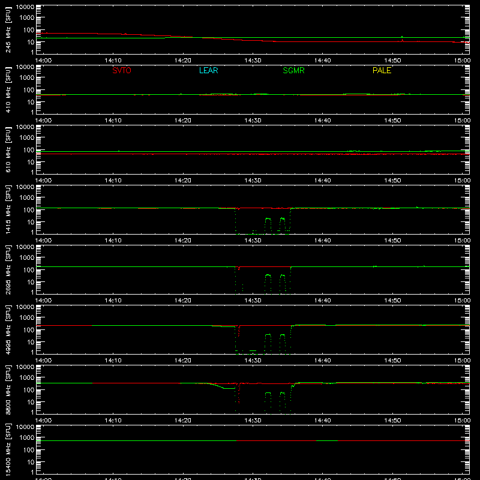The image size is (480, 480).
Task: Click the green SGMR station label
Action: click(293, 70)
